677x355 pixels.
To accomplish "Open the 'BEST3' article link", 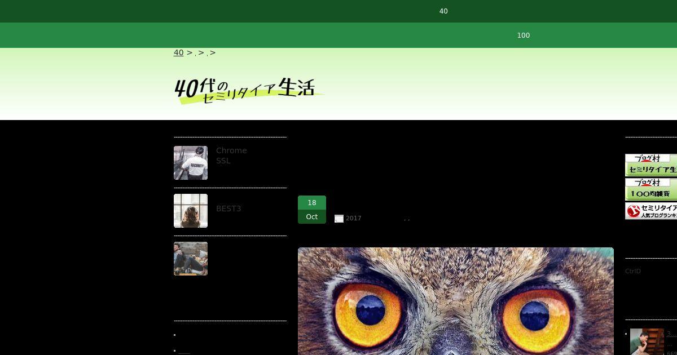I will 228,208.
